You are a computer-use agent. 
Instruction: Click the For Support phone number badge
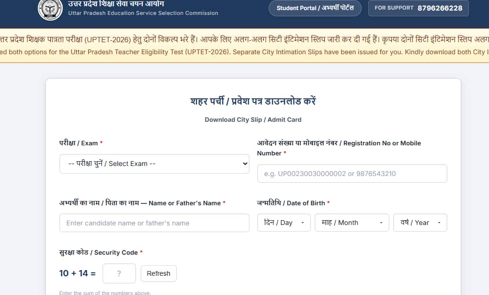pyautogui.click(x=419, y=8)
